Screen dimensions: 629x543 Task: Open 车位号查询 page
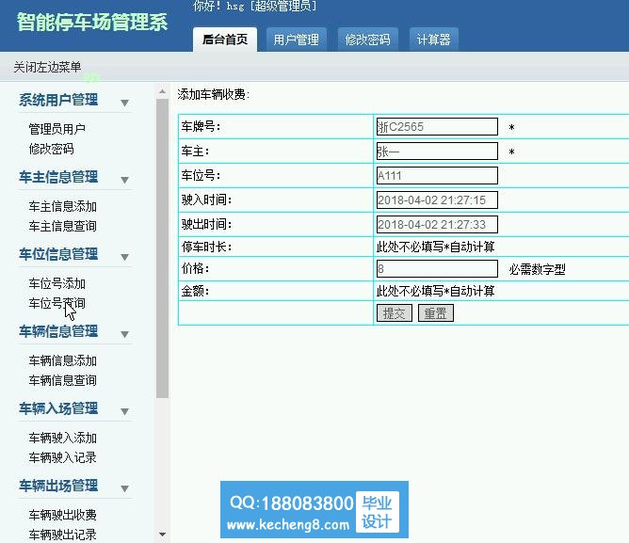point(56,303)
